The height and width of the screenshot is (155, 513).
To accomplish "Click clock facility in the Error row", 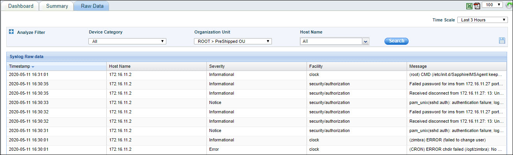I will (314, 149).
